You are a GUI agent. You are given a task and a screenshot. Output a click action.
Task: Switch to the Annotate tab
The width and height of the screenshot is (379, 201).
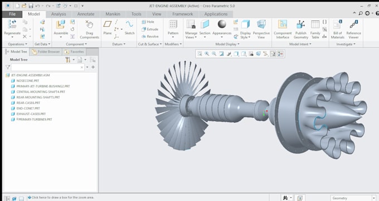coord(86,14)
